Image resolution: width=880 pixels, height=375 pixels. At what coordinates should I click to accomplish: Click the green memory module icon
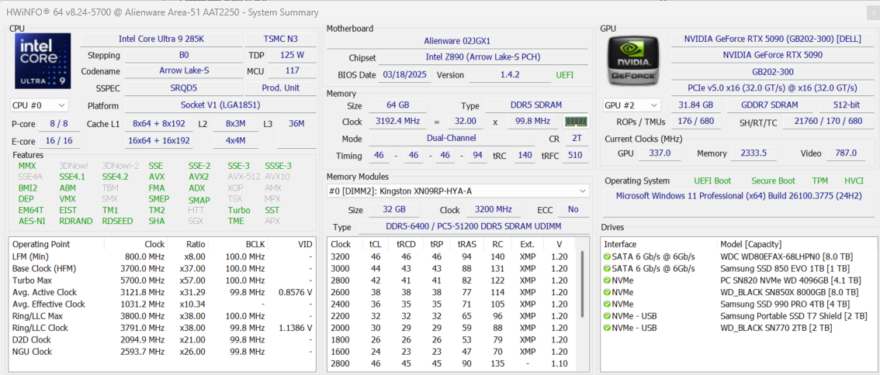(576, 122)
